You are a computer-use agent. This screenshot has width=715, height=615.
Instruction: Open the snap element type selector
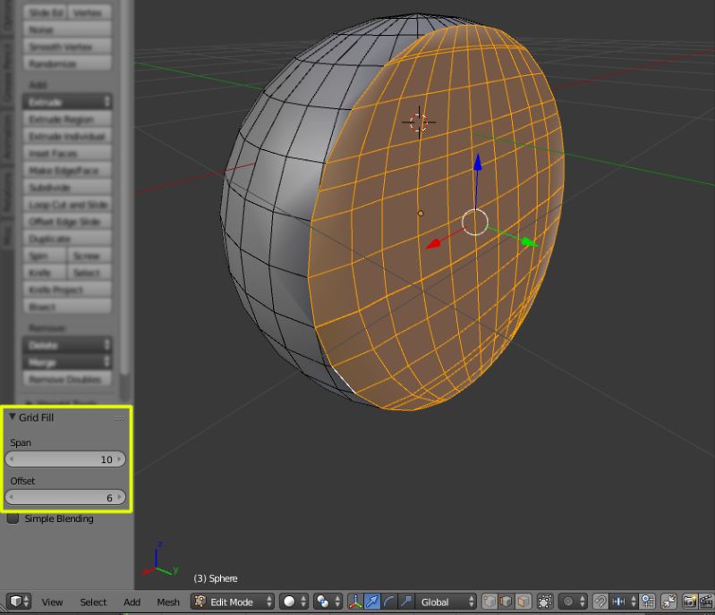click(x=624, y=602)
